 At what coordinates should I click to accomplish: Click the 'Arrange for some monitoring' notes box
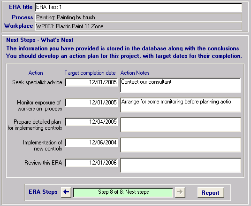pyautogui.click(x=181, y=105)
